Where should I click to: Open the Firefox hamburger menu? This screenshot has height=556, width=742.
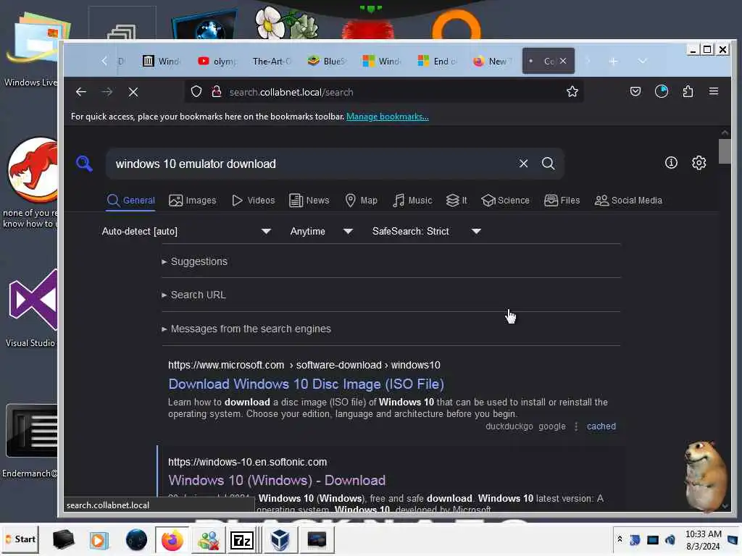pos(714,91)
